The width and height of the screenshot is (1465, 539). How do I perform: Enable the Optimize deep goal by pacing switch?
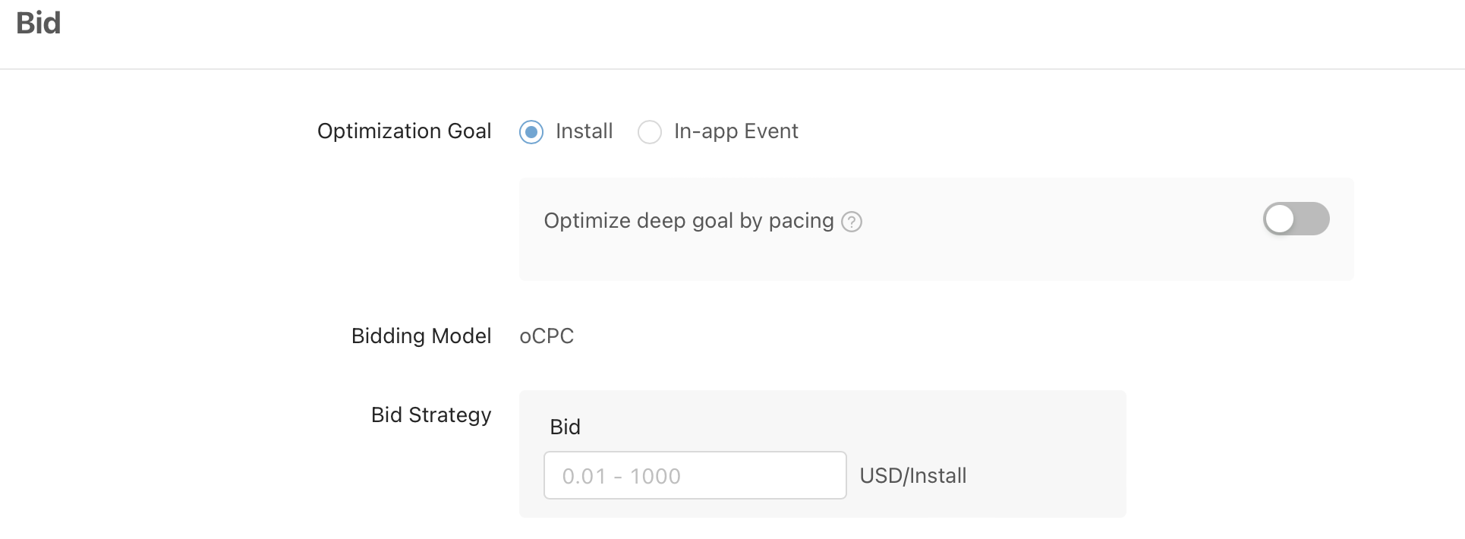tap(1296, 219)
